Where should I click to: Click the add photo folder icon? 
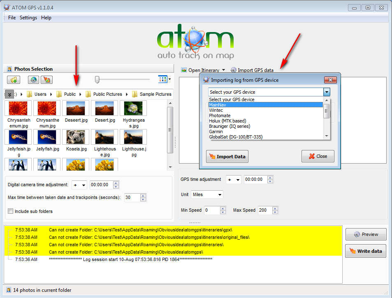14,80
